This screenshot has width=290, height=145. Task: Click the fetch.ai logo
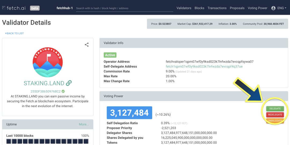point(14,8)
